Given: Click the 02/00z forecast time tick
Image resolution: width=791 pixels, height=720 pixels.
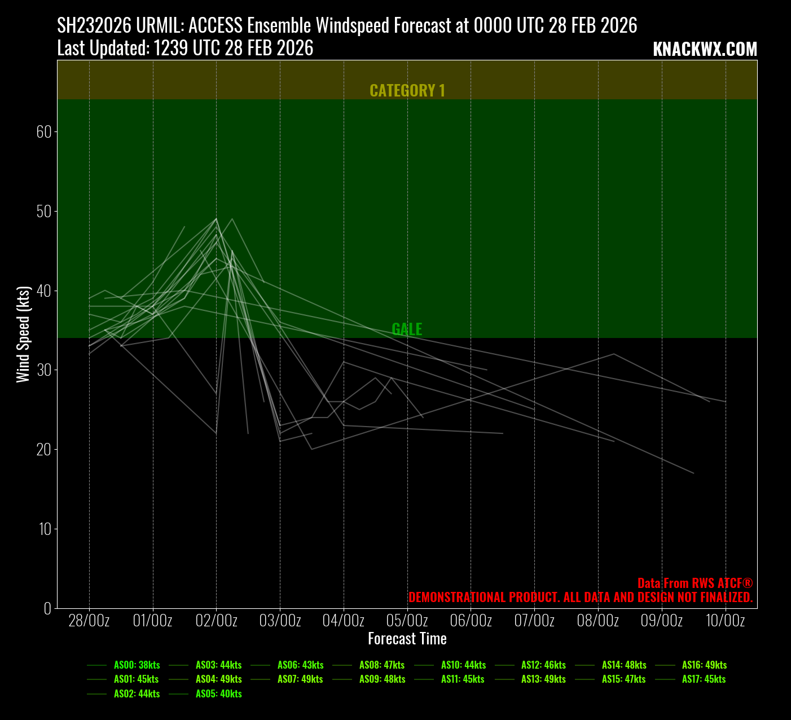Looking at the screenshot, I should [217, 621].
